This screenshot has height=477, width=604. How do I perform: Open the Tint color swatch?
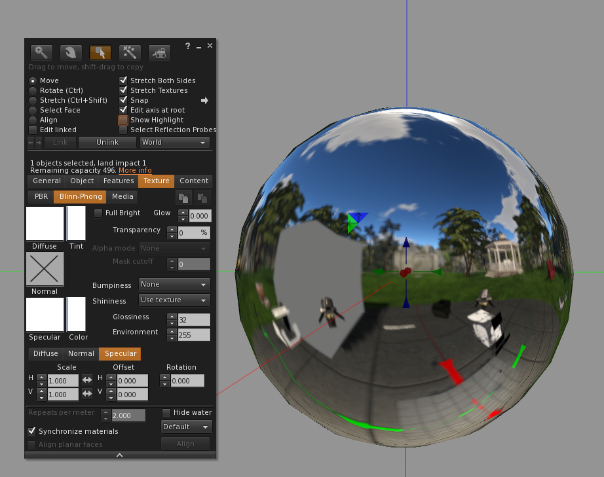pos(76,224)
